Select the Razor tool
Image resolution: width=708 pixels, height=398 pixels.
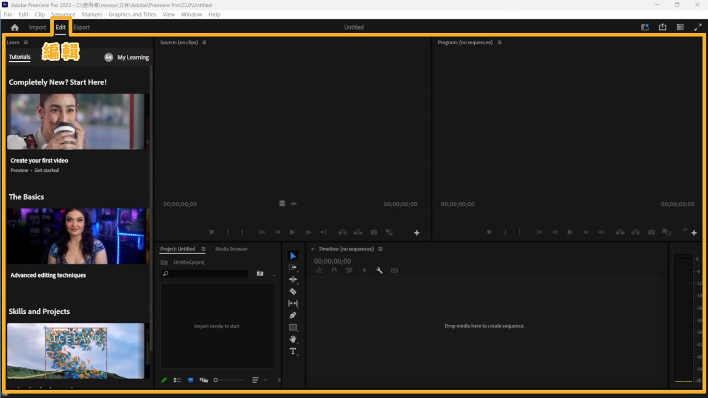[293, 291]
